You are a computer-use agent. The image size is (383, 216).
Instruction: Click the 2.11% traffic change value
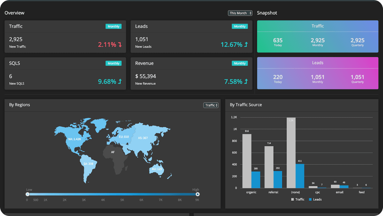click(107, 44)
